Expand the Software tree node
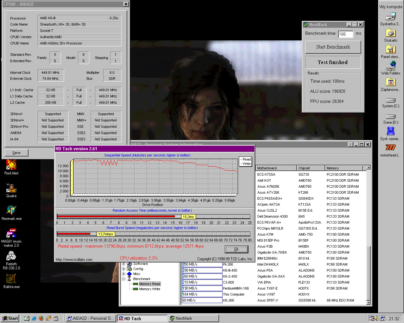 [124, 264]
